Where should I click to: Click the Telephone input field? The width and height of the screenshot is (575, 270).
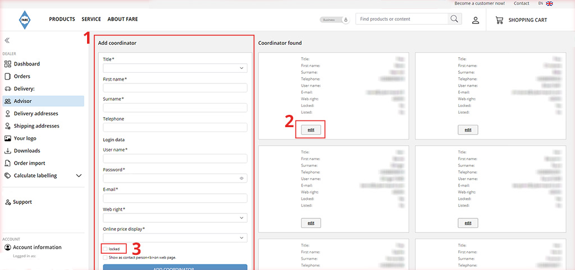point(175,127)
